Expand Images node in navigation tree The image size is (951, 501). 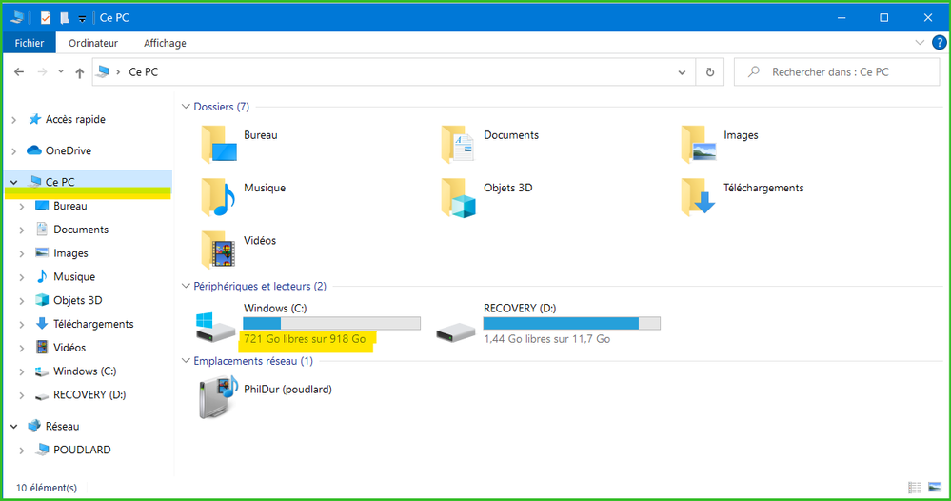(x=22, y=253)
